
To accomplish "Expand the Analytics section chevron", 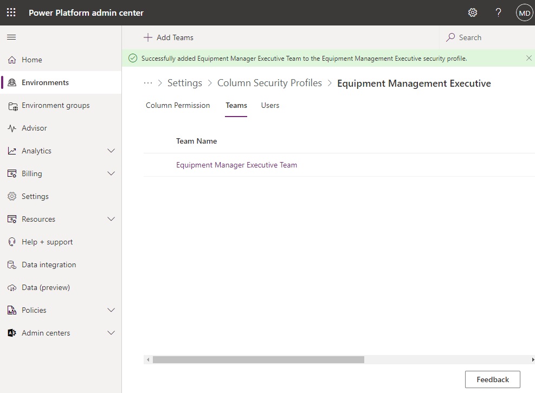I will (111, 151).
